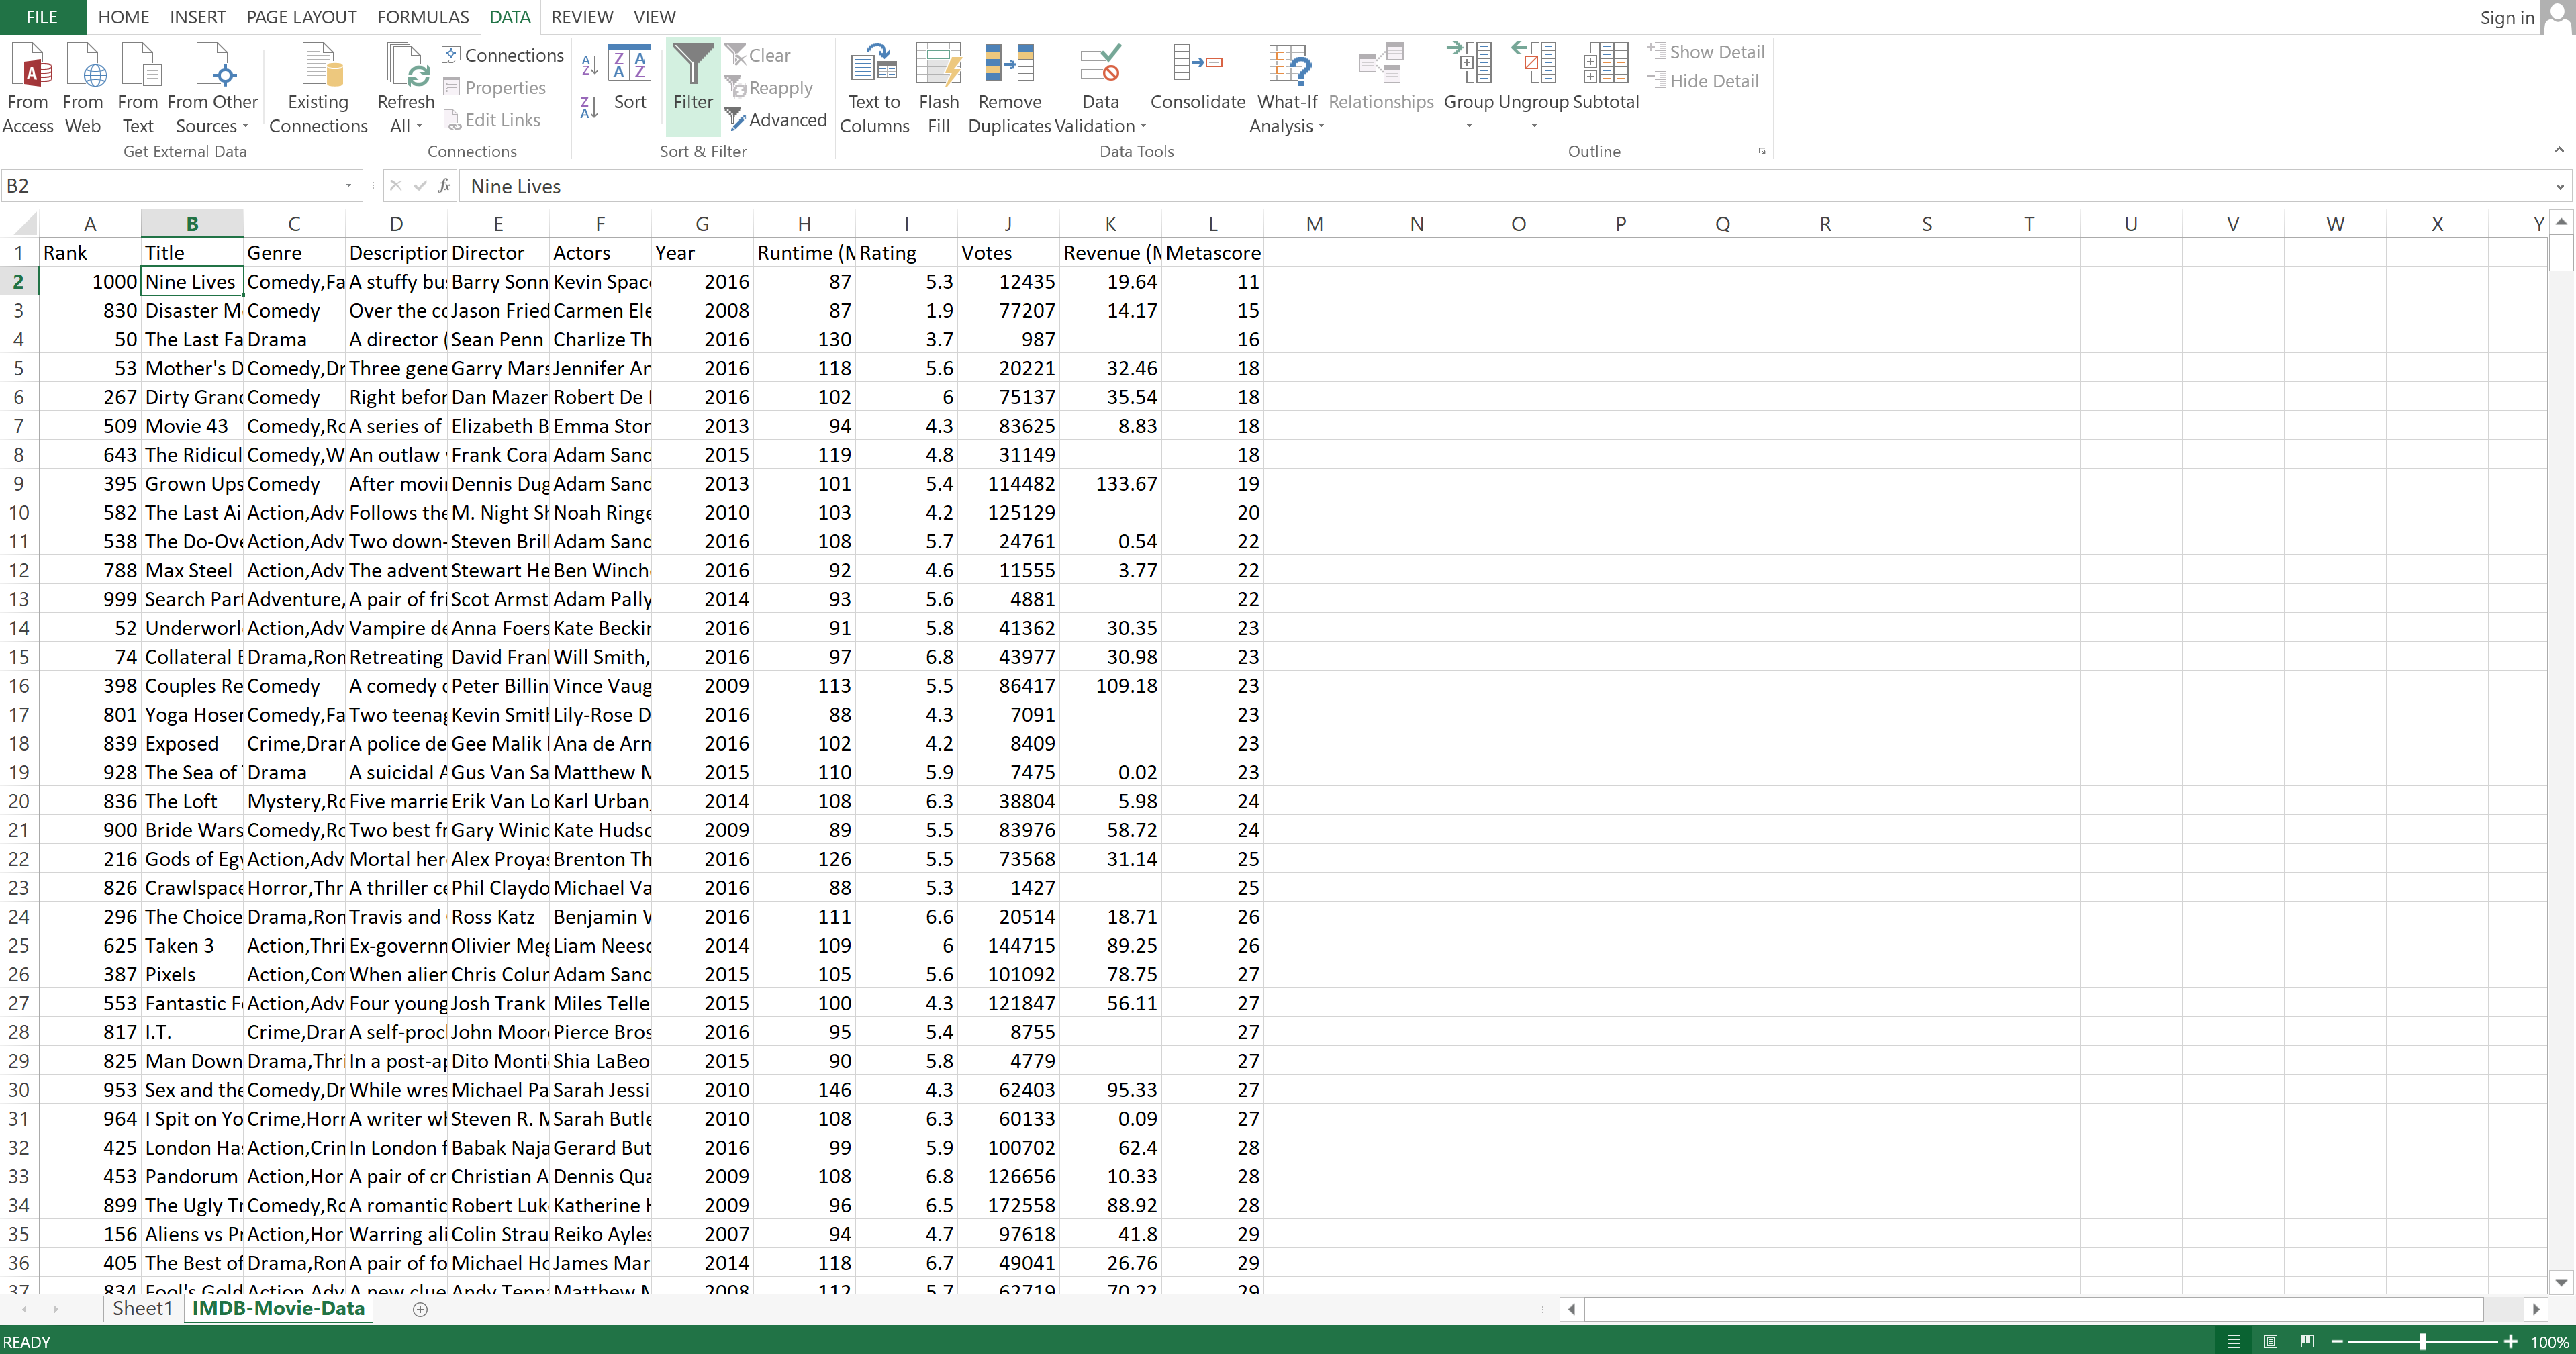The width and height of the screenshot is (2576, 1354).
Task: Open Refresh All dropdown arrow
Action: click(x=419, y=126)
